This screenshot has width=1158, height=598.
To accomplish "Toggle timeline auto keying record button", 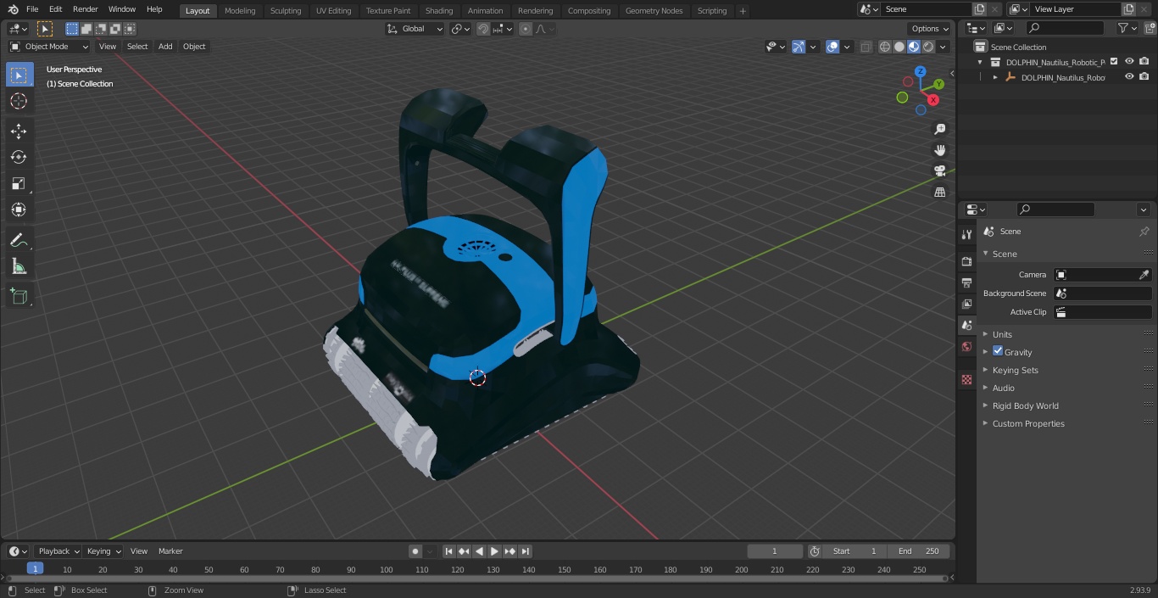I will click(415, 551).
